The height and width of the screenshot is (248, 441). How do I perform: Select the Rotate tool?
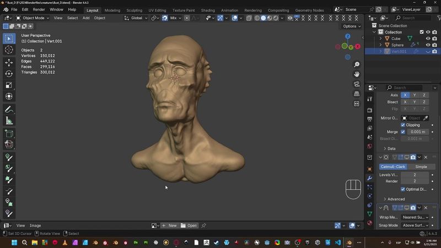[x=9, y=74]
